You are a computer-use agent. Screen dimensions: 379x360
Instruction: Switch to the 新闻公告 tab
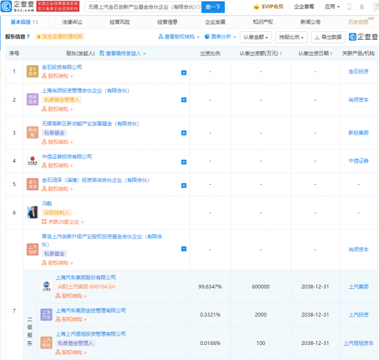(310, 22)
